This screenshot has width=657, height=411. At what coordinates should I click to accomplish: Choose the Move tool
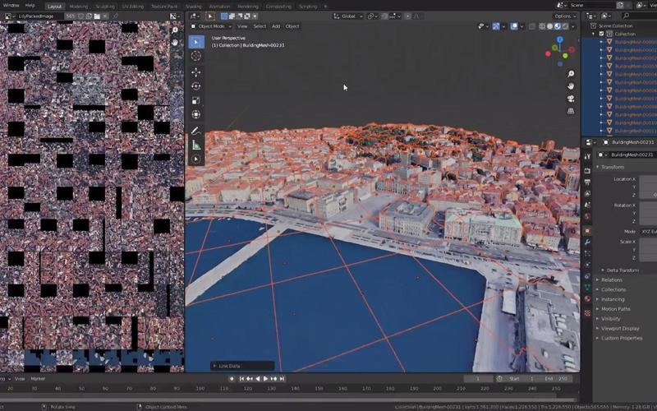[195, 72]
